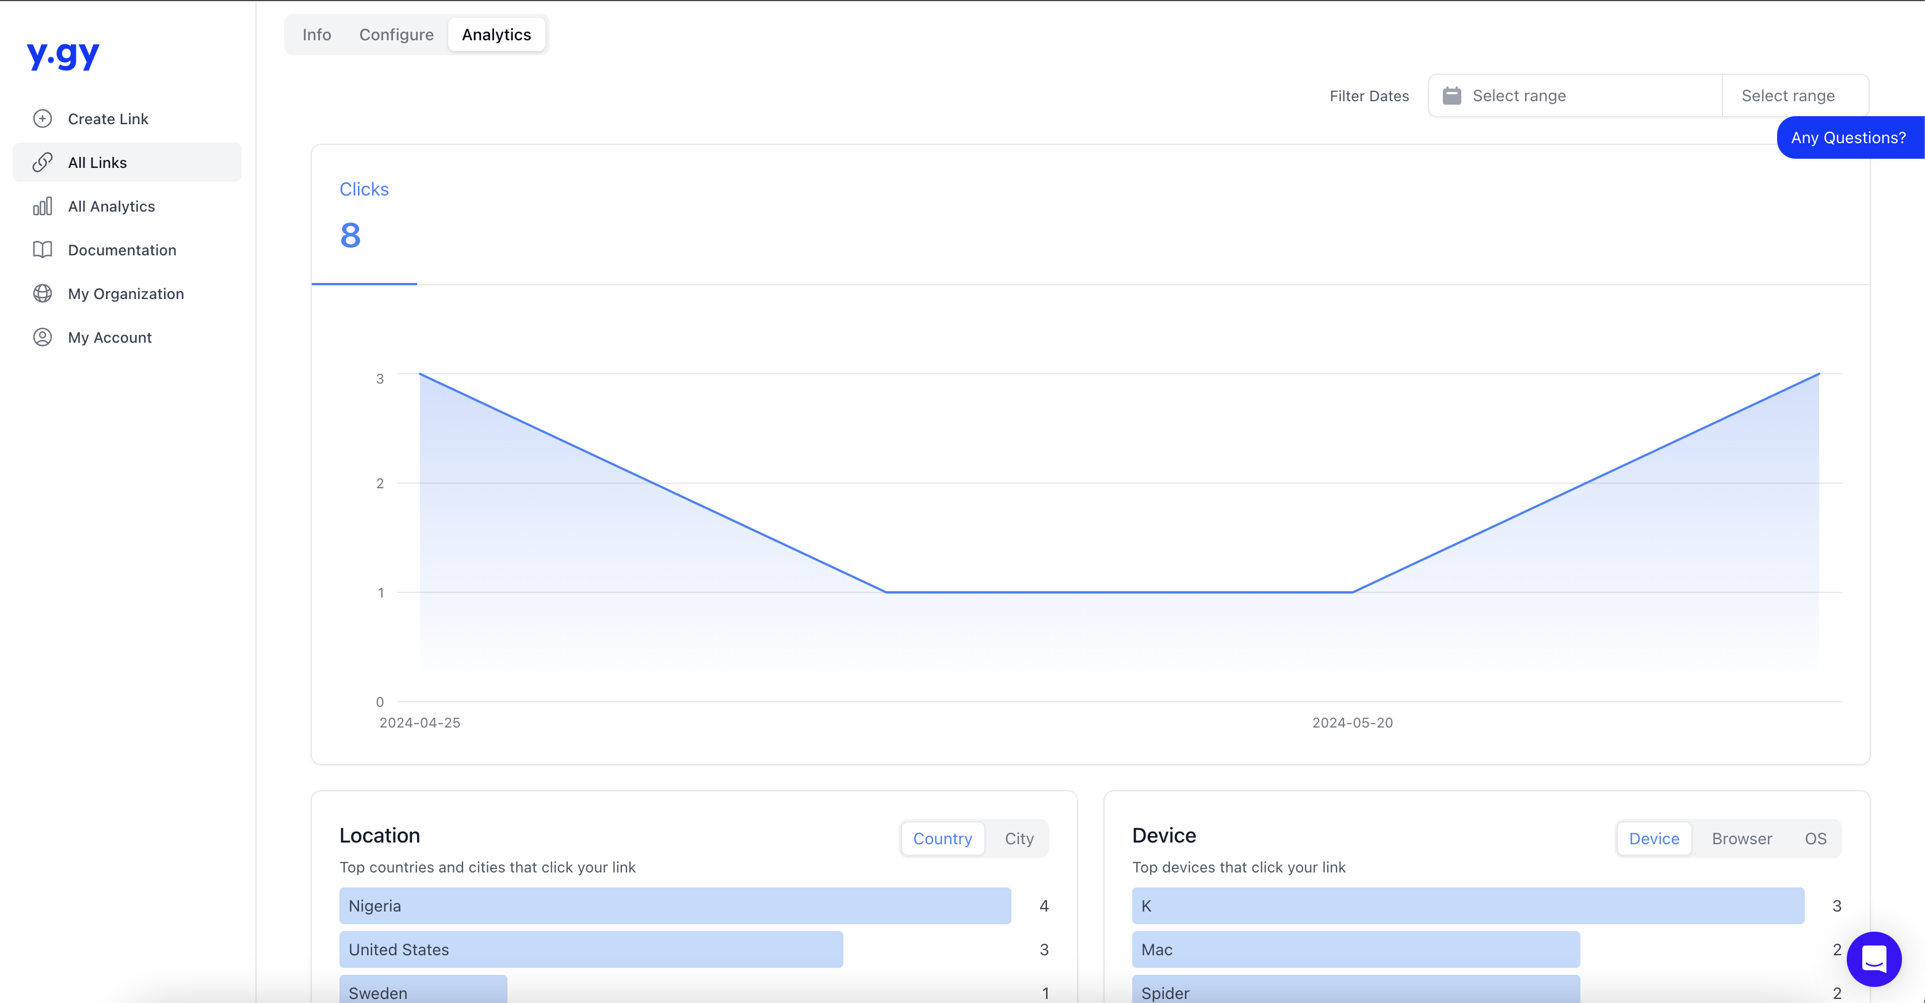Click the total clicks number 8

(350, 236)
